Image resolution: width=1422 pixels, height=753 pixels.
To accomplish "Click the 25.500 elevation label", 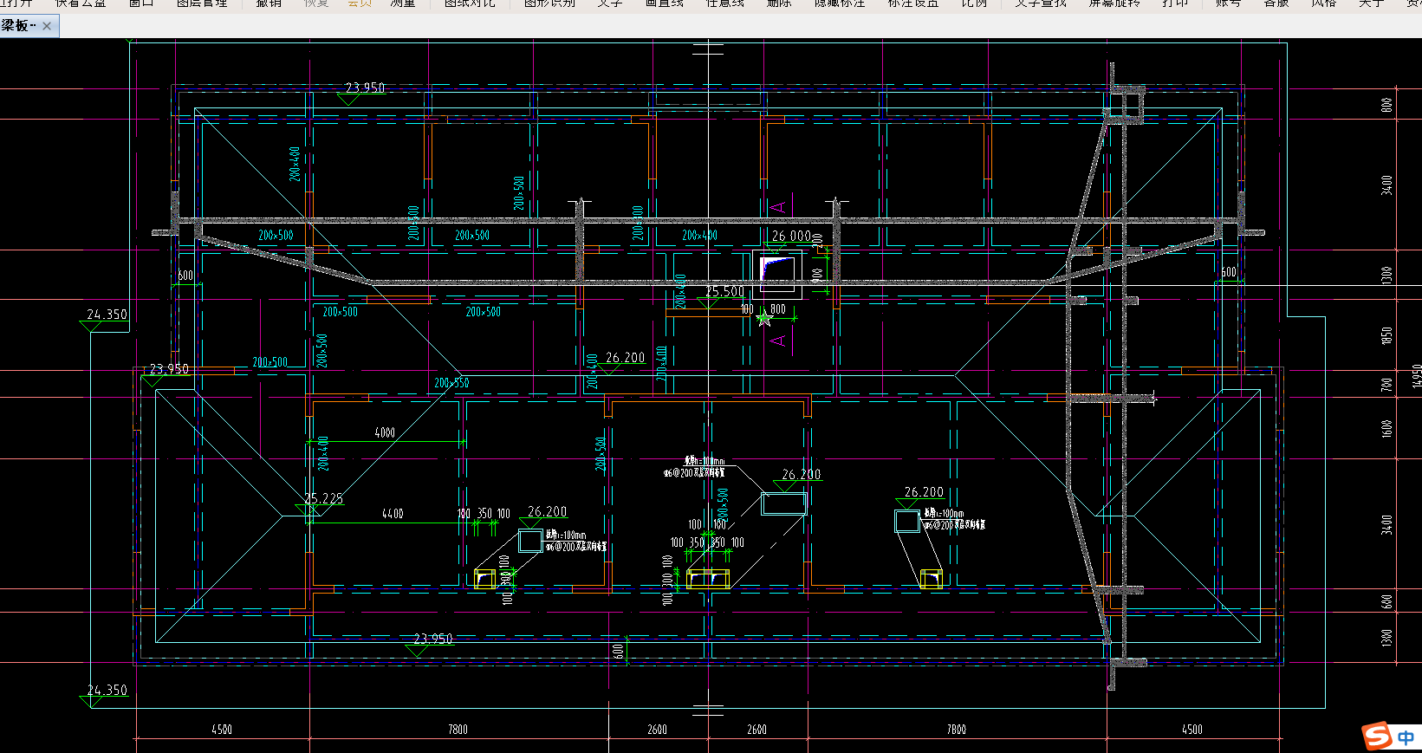I will point(724,292).
